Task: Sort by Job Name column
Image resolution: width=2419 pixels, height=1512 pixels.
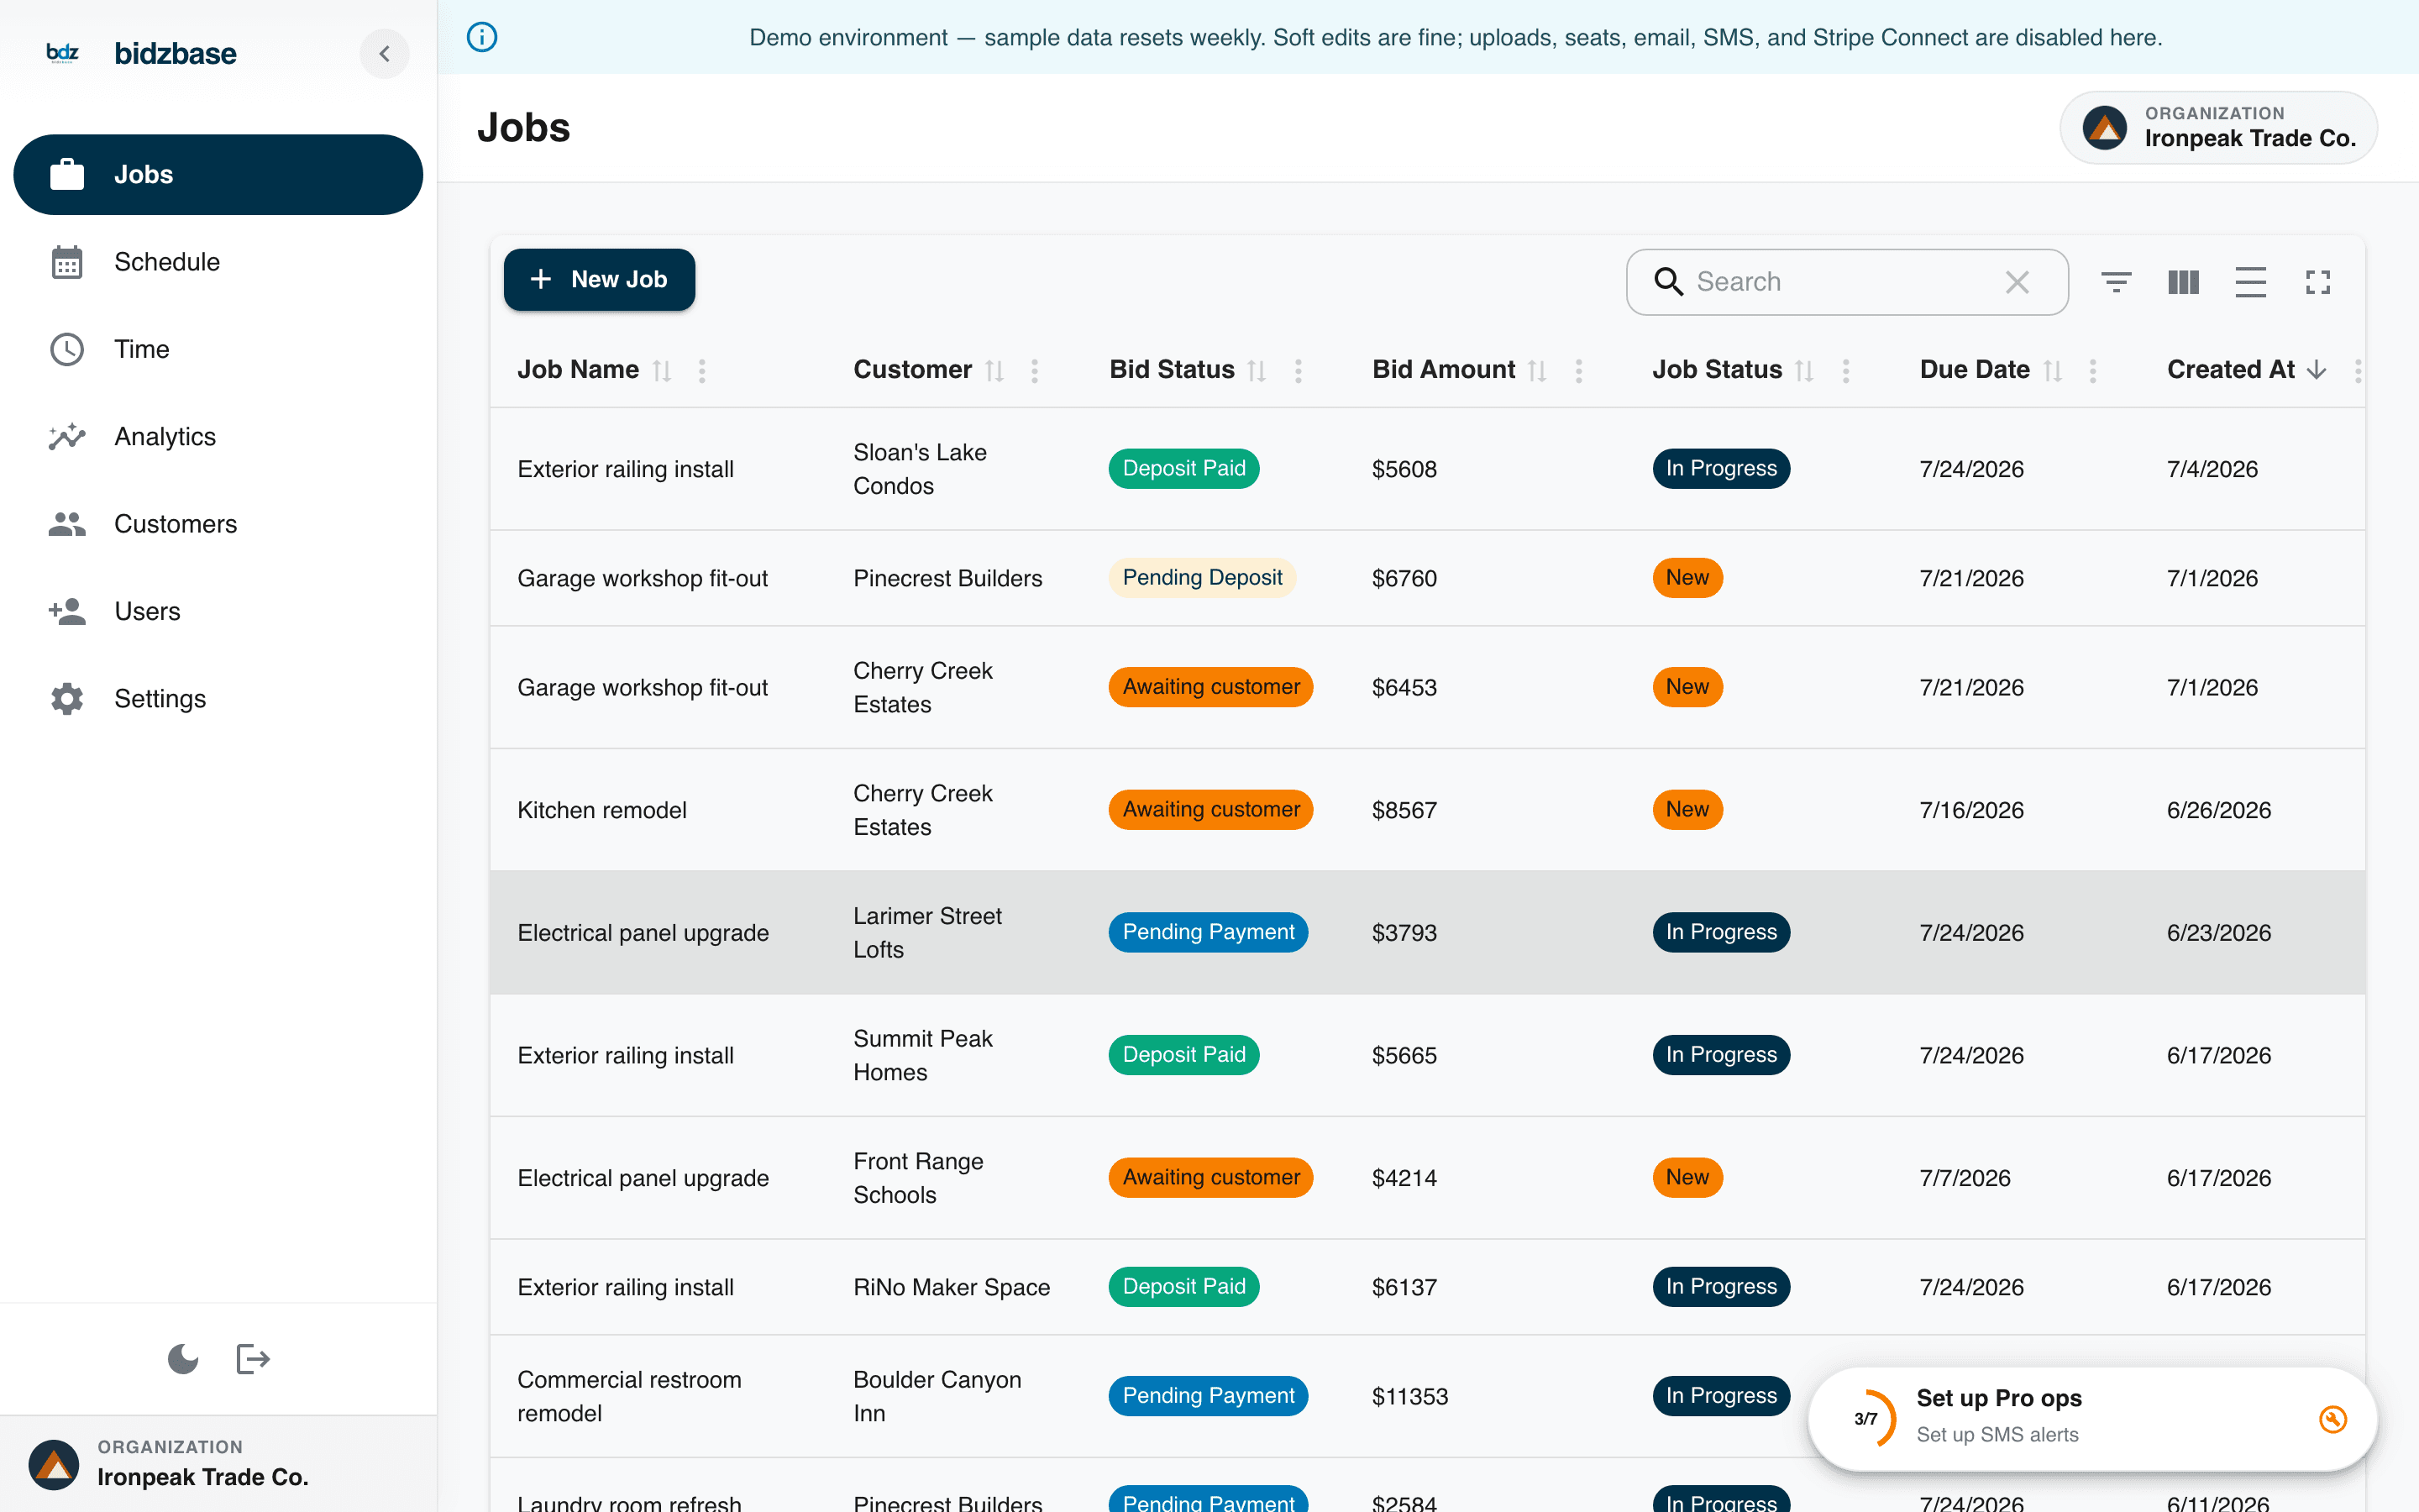Action: coord(662,371)
